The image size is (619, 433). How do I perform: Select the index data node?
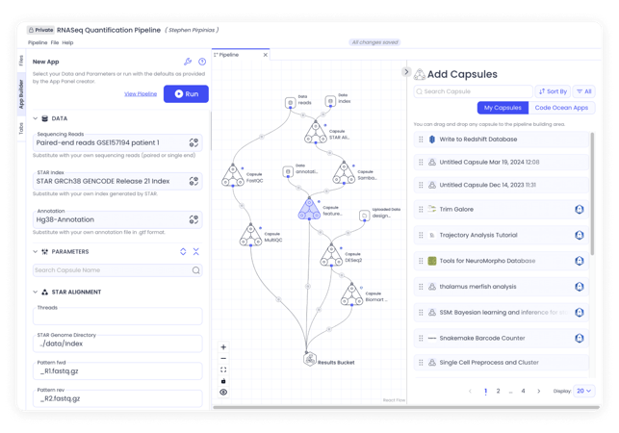[x=330, y=101]
